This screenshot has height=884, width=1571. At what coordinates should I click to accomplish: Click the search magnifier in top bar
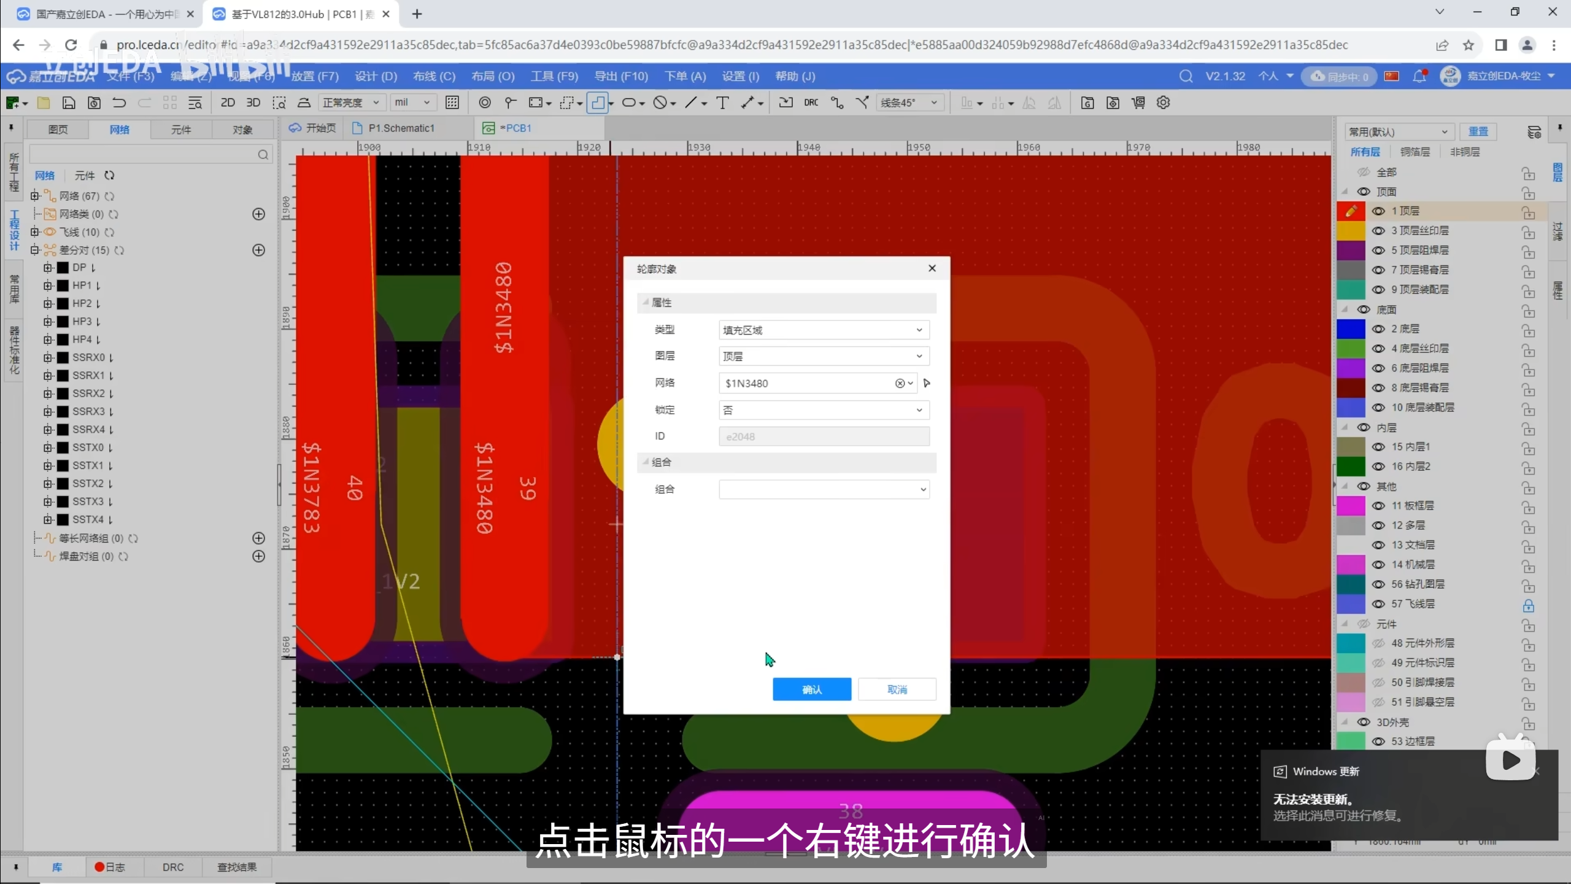point(1186,76)
